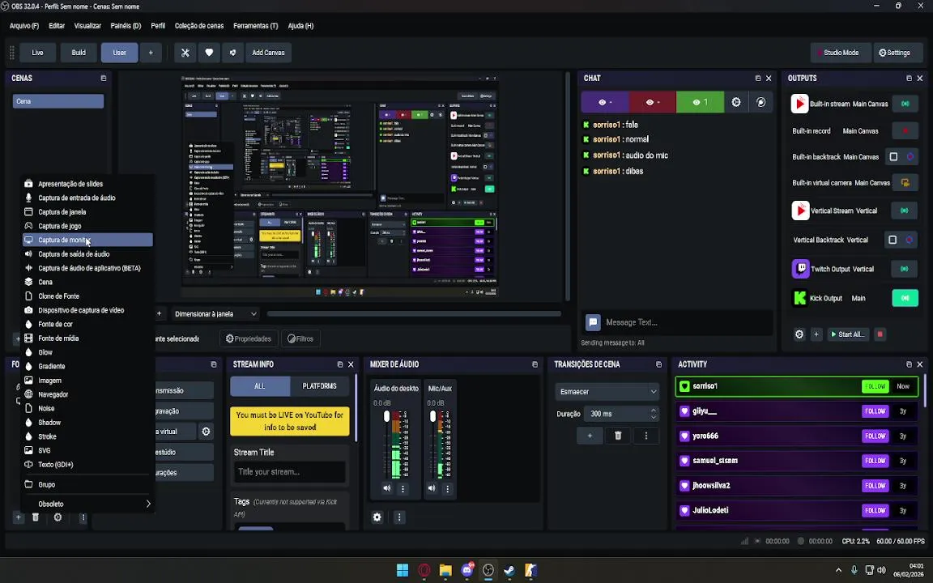Click the red stop-all square button
This screenshot has height=583, width=933.
(x=880, y=334)
